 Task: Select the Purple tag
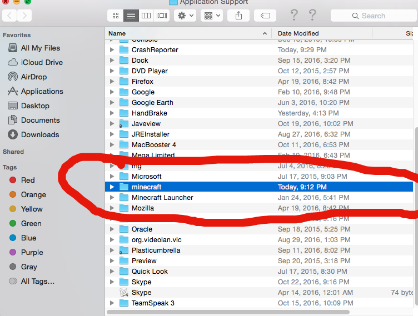[26, 252]
